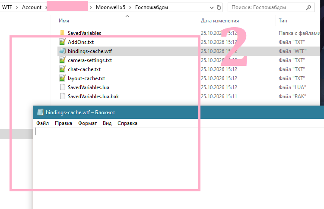This screenshot has height=209, width=324.
Task: Click the Файл "WTF" type cell
Action: (292, 51)
